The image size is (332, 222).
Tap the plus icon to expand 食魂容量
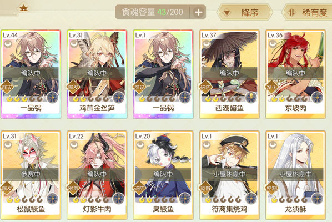pos(198,12)
